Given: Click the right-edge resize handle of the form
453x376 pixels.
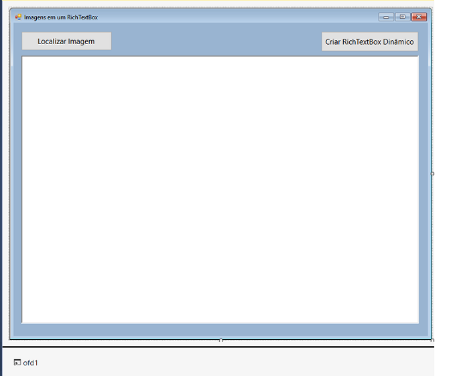Looking at the screenshot, I should 432,173.
